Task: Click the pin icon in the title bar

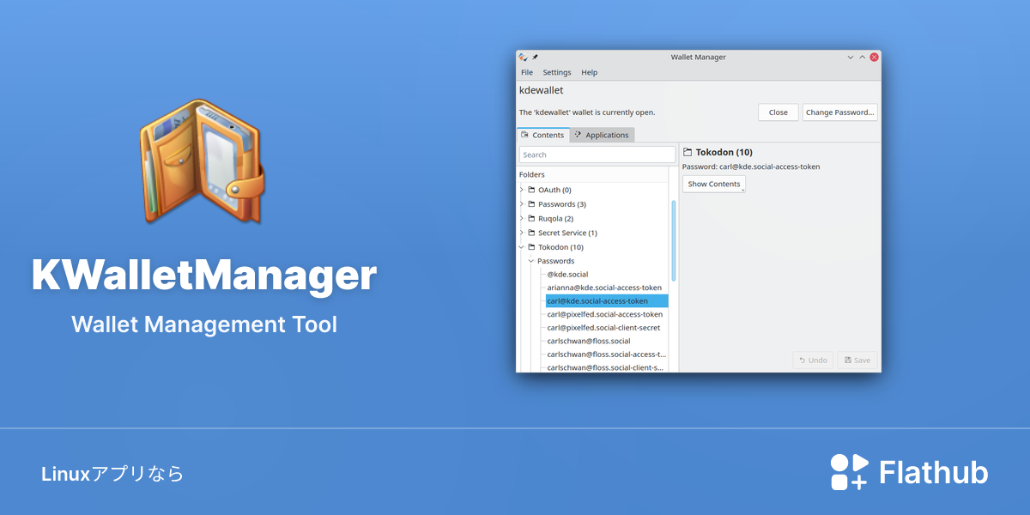Action: (x=536, y=57)
